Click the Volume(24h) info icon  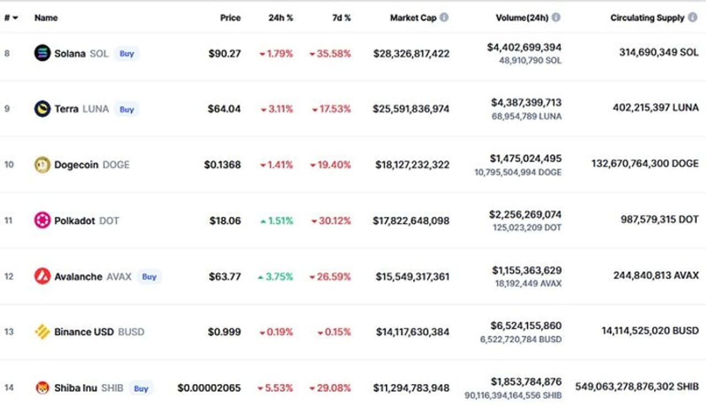click(x=556, y=18)
